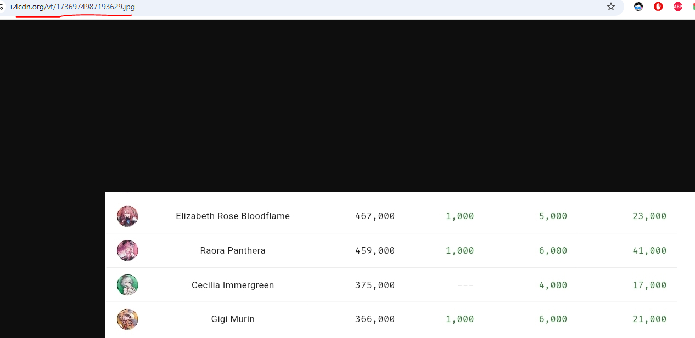695x338 pixels.
Task: Click Raora Panthera's 459,000 count
Action: (x=375, y=251)
